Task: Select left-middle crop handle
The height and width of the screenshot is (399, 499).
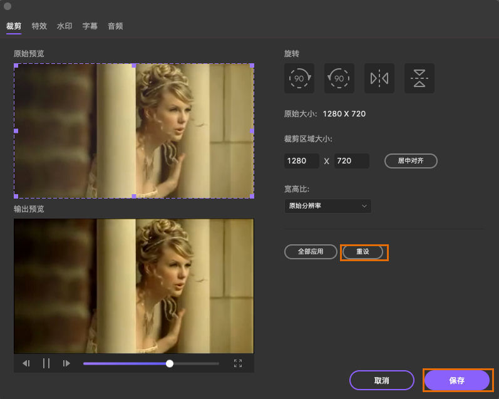Action: point(16,131)
